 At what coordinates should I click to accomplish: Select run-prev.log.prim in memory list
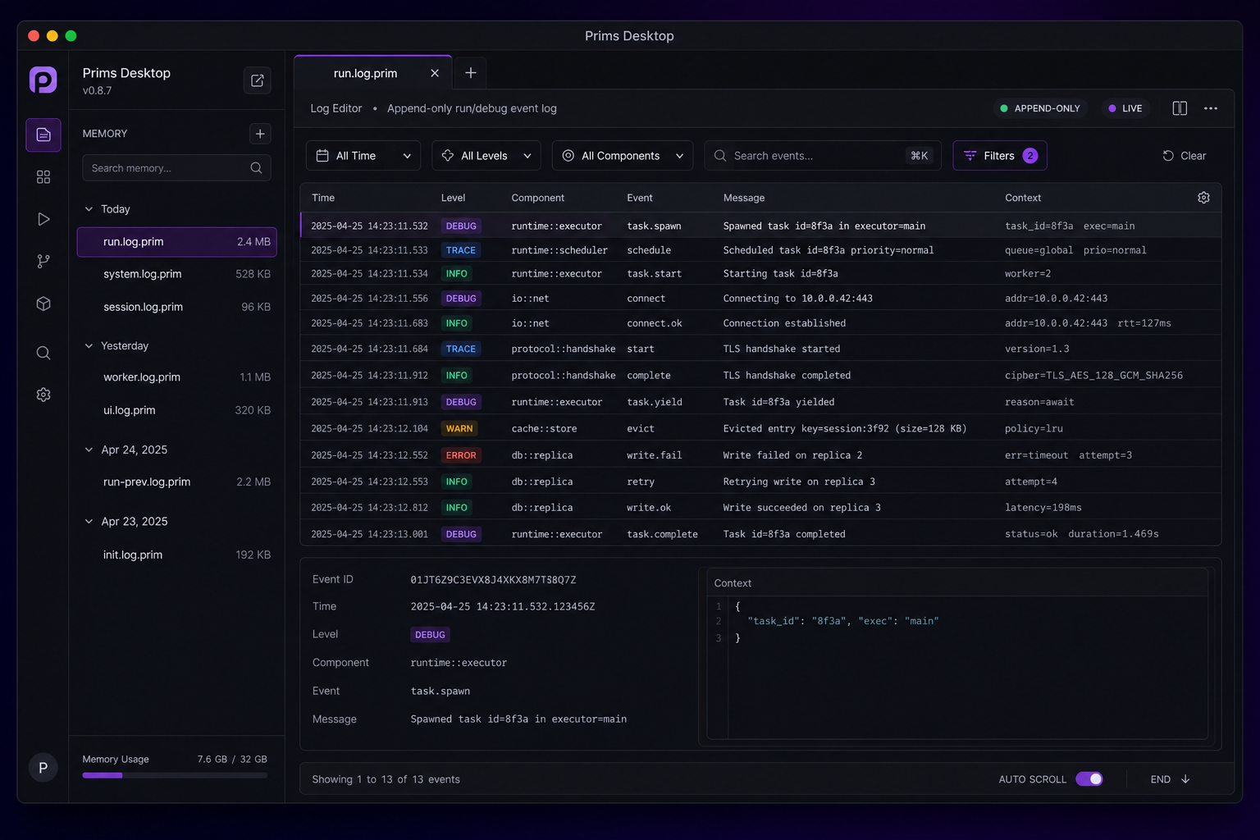pyautogui.click(x=177, y=482)
